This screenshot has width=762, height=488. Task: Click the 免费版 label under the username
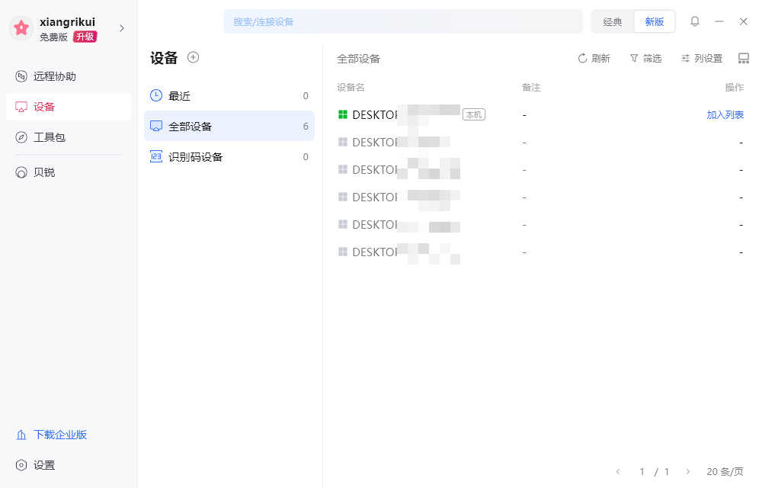click(x=53, y=37)
